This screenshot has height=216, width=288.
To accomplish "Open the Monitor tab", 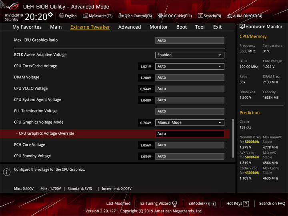I will point(159,27).
